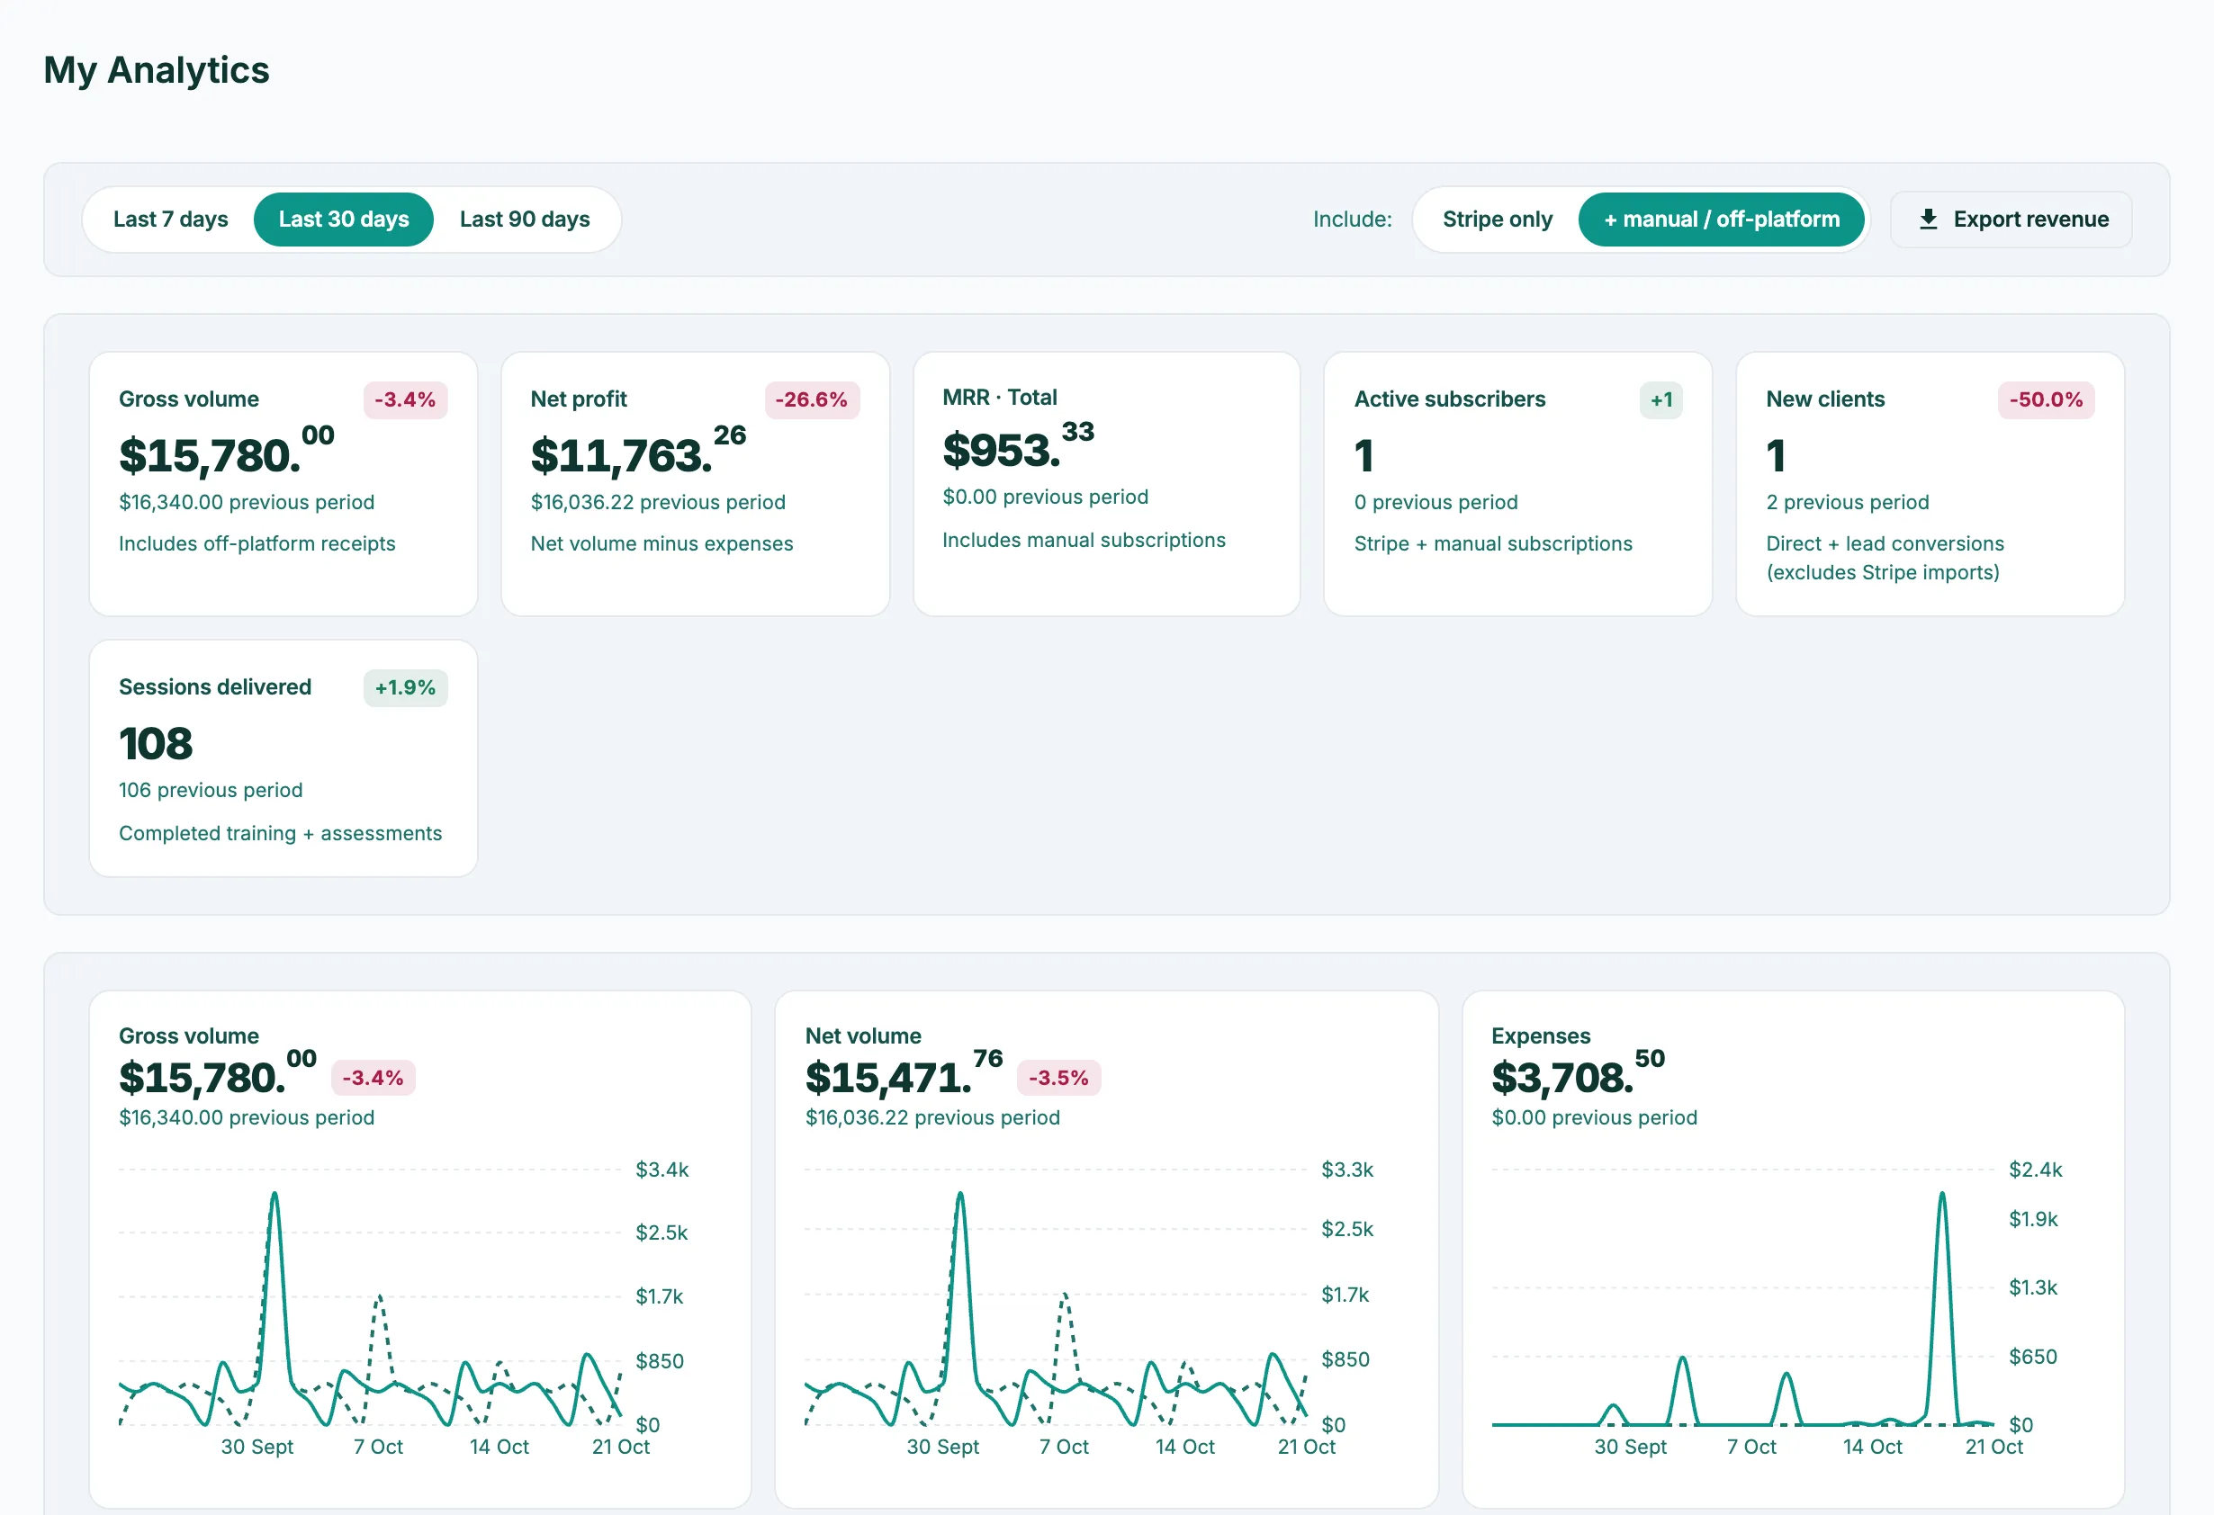This screenshot has width=2214, height=1515.
Task: Click the Expenses chart title
Action: tap(1541, 1036)
